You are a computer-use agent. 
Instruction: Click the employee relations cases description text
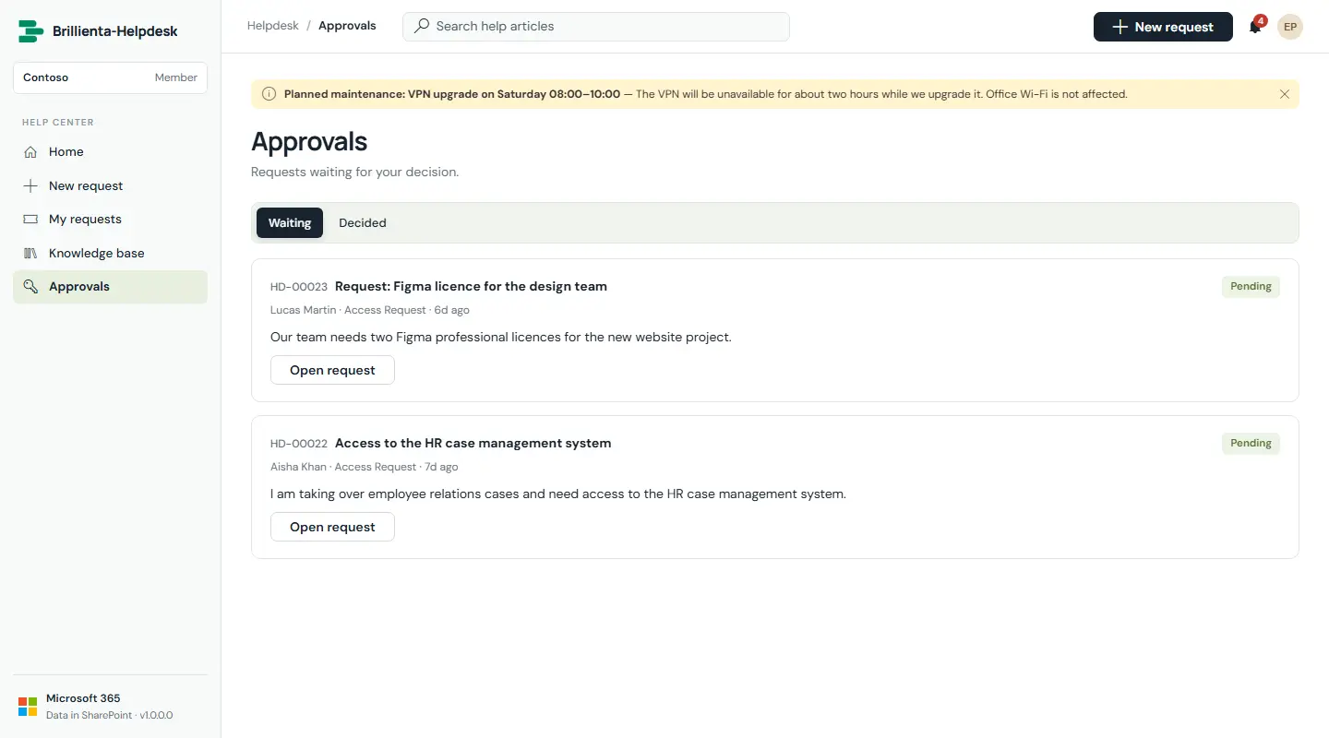[558, 494]
